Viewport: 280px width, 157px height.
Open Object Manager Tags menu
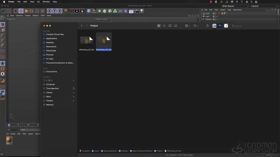pyautogui.click(x=229, y=10)
